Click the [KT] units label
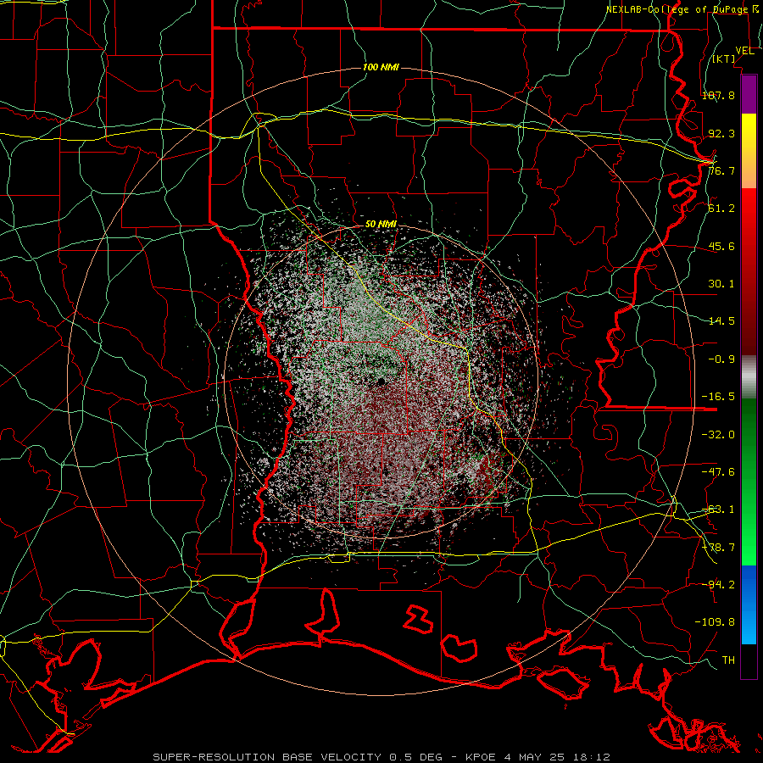 [724, 59]
